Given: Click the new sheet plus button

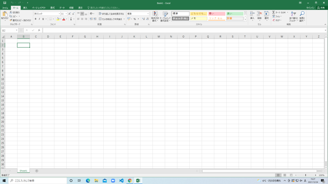Looking at the screenshot, I should pos(36,171).
